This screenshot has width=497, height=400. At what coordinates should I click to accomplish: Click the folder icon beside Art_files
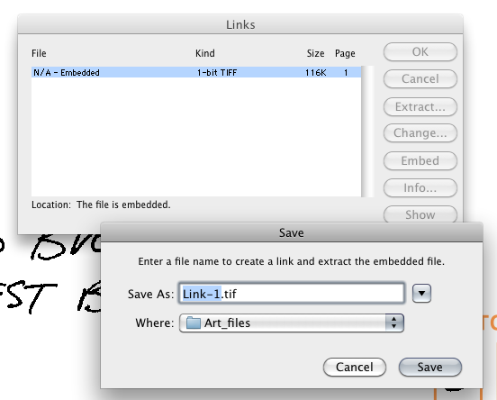click(x=193, y=323)
